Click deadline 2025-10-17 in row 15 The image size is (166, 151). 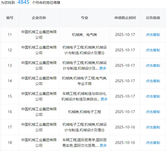(125, 96)
